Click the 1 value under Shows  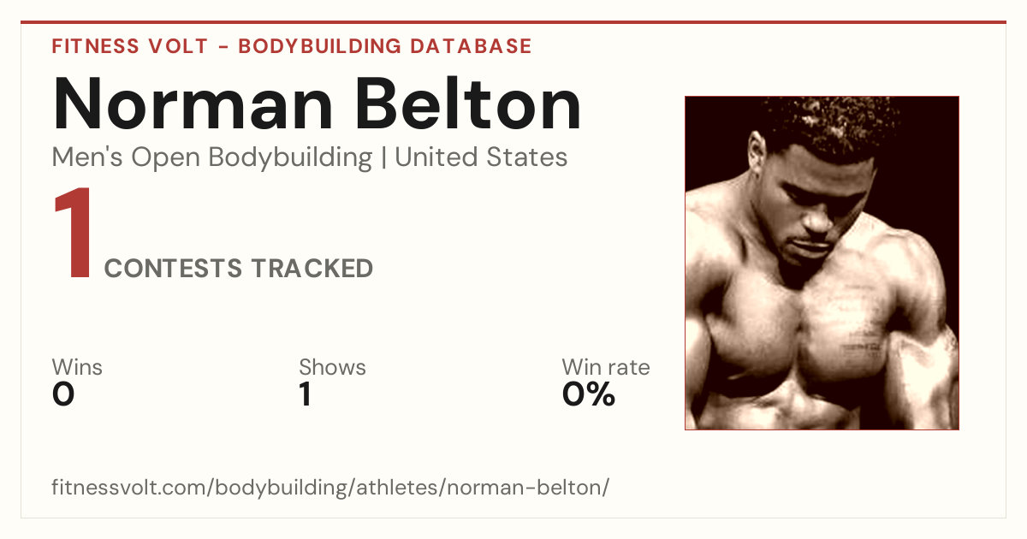(305, 394)
